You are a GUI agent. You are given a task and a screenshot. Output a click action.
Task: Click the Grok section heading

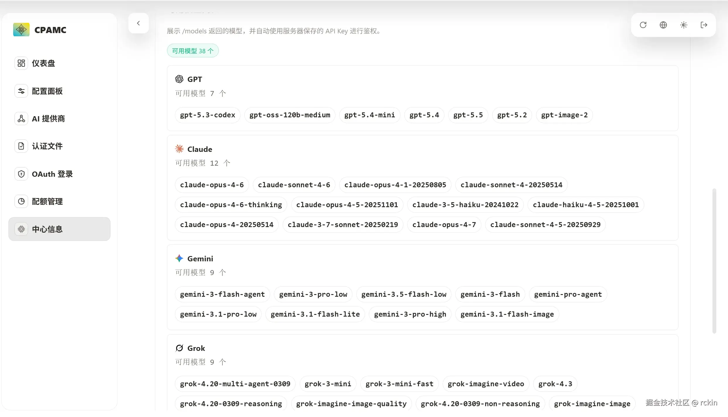click(x=196, y=348)
